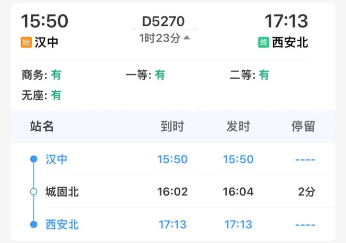Tap train number D5270
The width and height of the screenshot is (346, 243).
(x=163, y=22)
